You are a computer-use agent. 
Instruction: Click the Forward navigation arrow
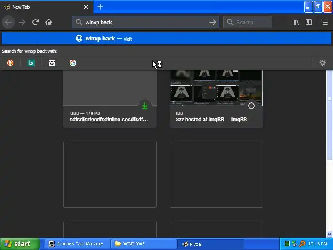point(22,22)
